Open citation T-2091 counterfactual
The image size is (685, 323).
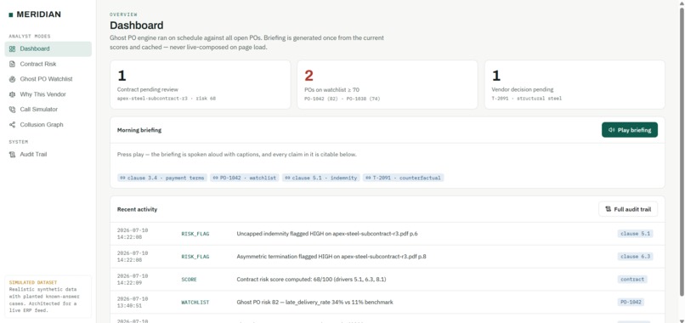403,178
